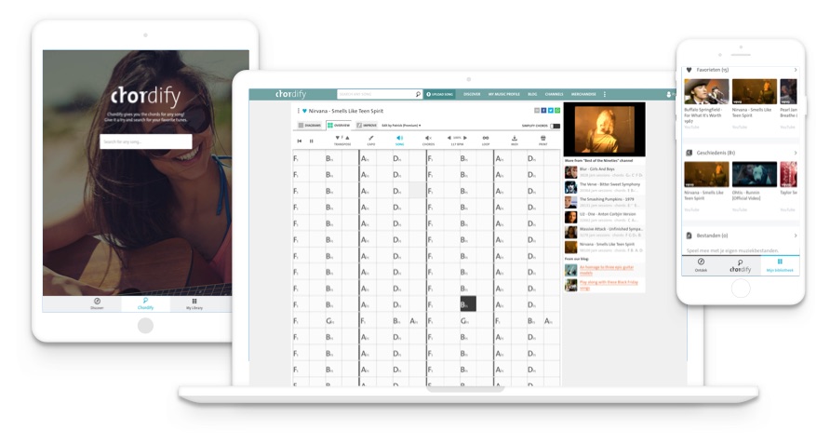
Task: Share the song via Facebook icon
Action: click(x=543, y=110)
